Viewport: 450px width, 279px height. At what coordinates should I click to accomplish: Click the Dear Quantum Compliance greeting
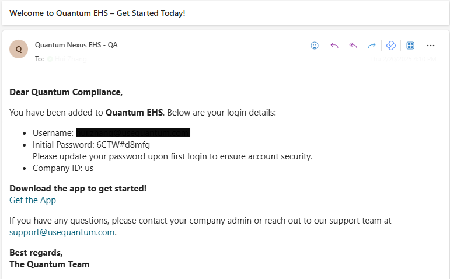[66, 92]
